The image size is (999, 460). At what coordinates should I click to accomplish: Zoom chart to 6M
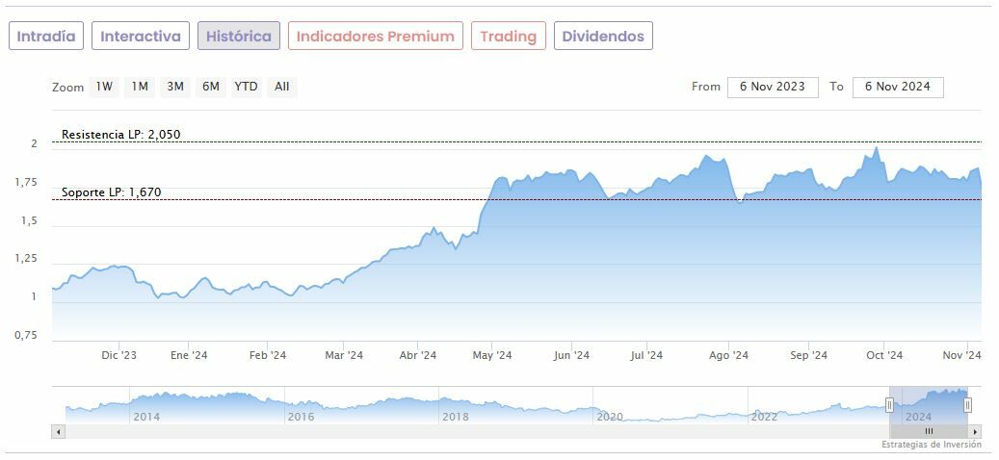point(211,87)
